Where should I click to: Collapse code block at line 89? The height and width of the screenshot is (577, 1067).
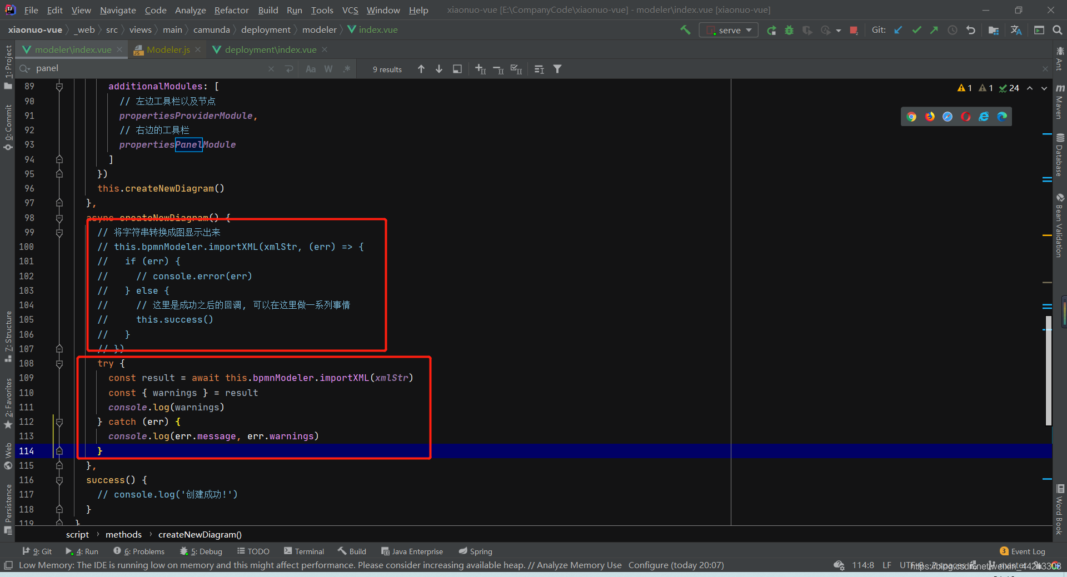(x=59, y=87)
